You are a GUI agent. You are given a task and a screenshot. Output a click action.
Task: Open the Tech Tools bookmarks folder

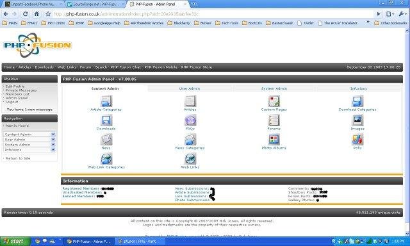click(x=227, y=23)
